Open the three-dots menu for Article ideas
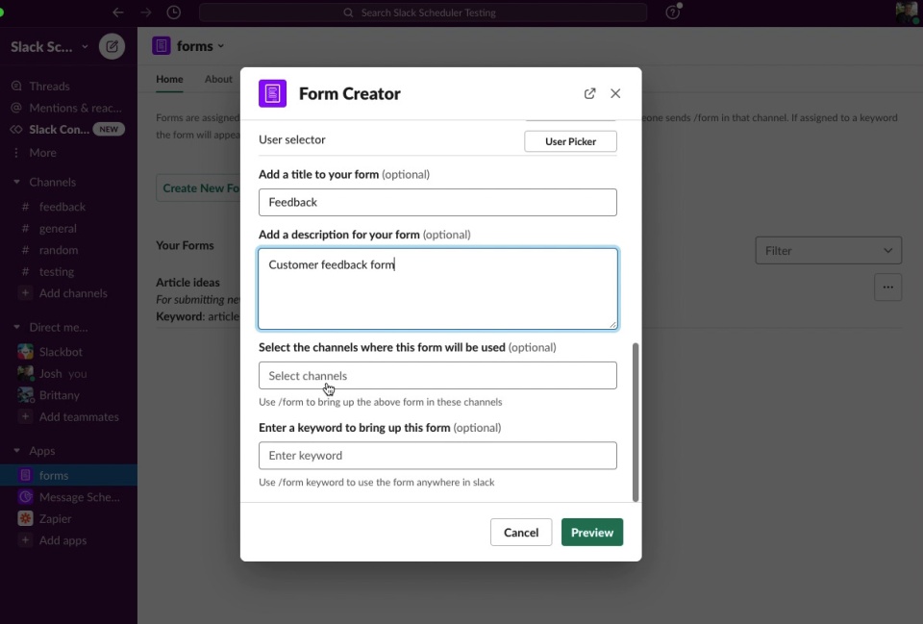This screenshot has height=624, width=923. tap(887, 287)
